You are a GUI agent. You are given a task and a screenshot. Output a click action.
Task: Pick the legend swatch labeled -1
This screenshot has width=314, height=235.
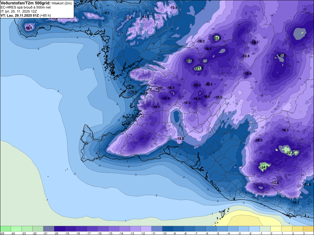(x=265, y=229)
